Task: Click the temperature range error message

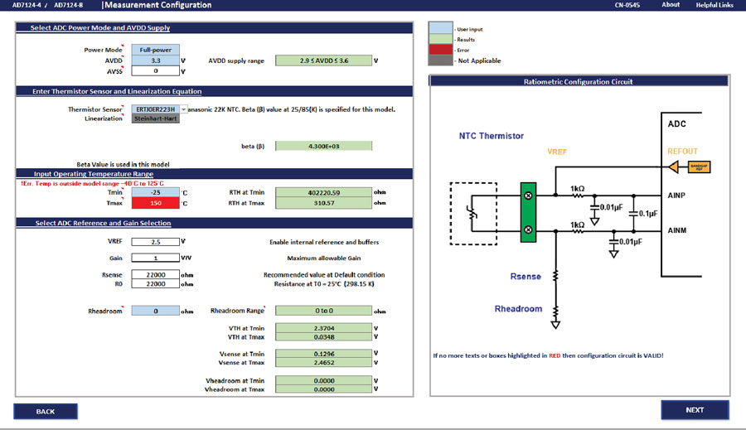Action: tap(92, 183)
